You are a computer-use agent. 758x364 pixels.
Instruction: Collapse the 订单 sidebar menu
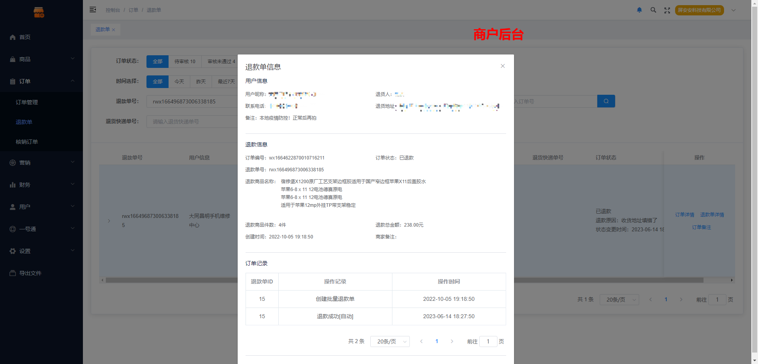(41, 81)
